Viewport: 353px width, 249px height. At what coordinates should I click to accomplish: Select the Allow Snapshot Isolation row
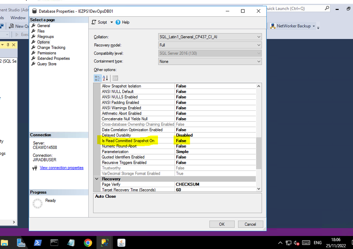[178, 86]
